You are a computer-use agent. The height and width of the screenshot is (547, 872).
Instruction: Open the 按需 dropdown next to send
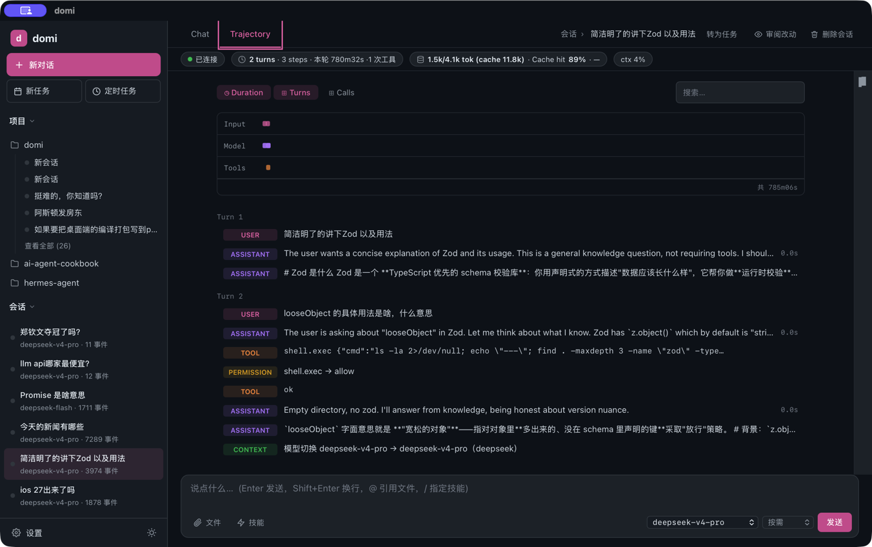(x=788, y=522)
